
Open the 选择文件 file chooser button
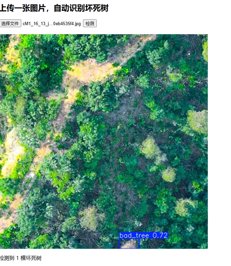pyautogui.click(x=10, y=23)
